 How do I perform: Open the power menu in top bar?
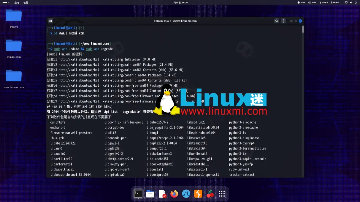pos(356,3)
